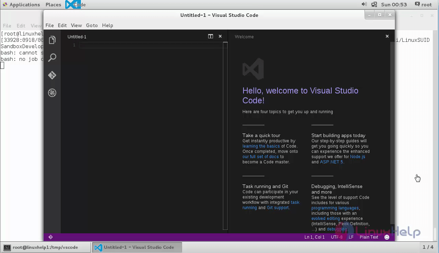Click the Sun 00:53 clock
The width and height of the screenshot is (439, 253).
394,4
